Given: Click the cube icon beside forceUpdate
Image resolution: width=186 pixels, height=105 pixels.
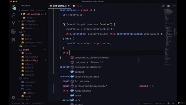Looking at the screenshot, I should 72,81.
